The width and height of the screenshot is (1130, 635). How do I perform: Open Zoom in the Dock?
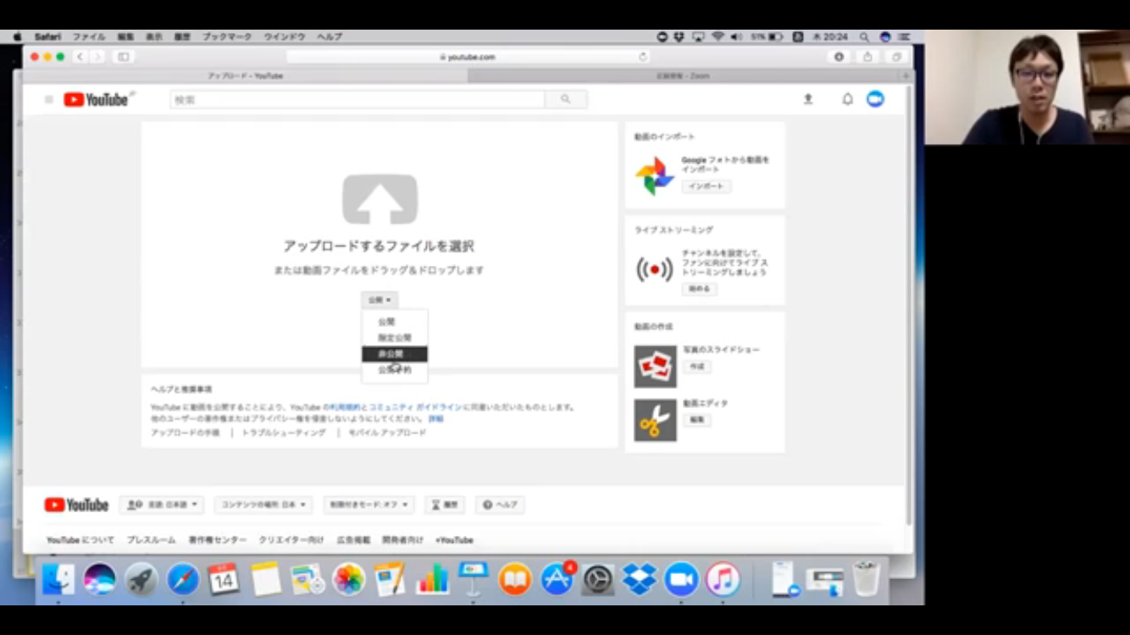coord(681,580)
